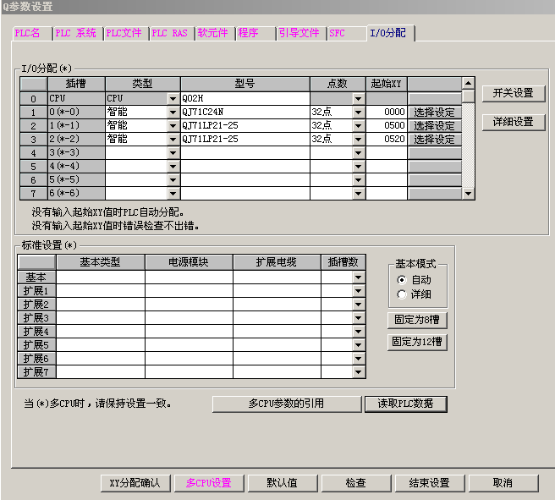Click 结束设置 to finish settings
Viewport: 555px width, 500px height.
point(429,483)
